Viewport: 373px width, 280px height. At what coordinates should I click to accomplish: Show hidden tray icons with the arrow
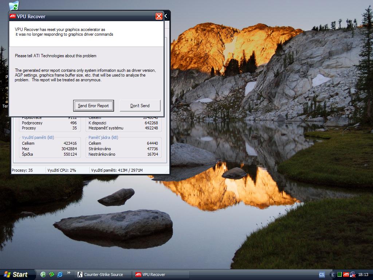pos(333,275)
